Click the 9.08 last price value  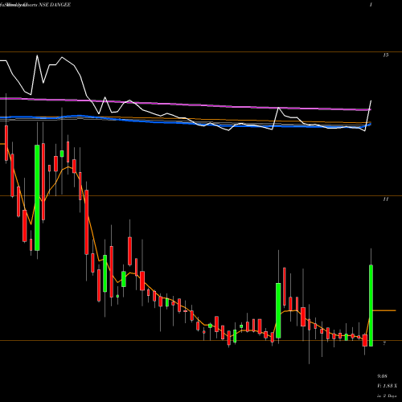(383, 376)
